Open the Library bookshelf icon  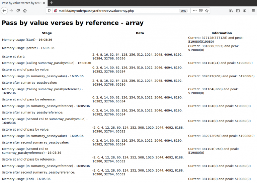(231, 11)
